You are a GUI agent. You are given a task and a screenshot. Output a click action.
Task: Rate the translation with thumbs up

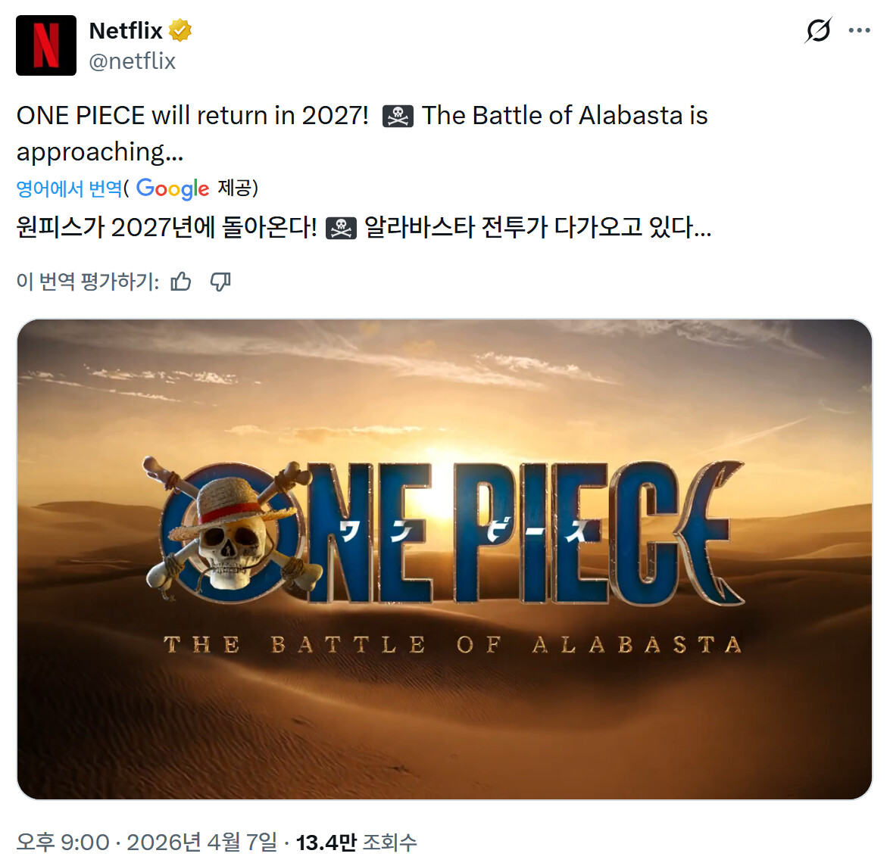tap(181, 282)
